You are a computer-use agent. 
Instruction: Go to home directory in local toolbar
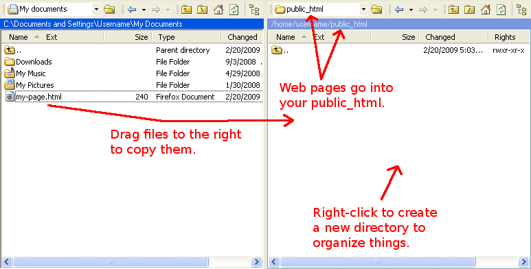pos(218,10)
